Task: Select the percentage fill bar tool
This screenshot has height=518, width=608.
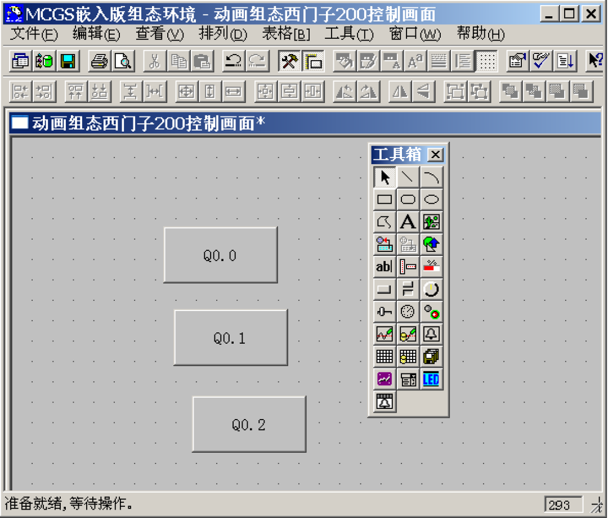Action: click(431, 267)
